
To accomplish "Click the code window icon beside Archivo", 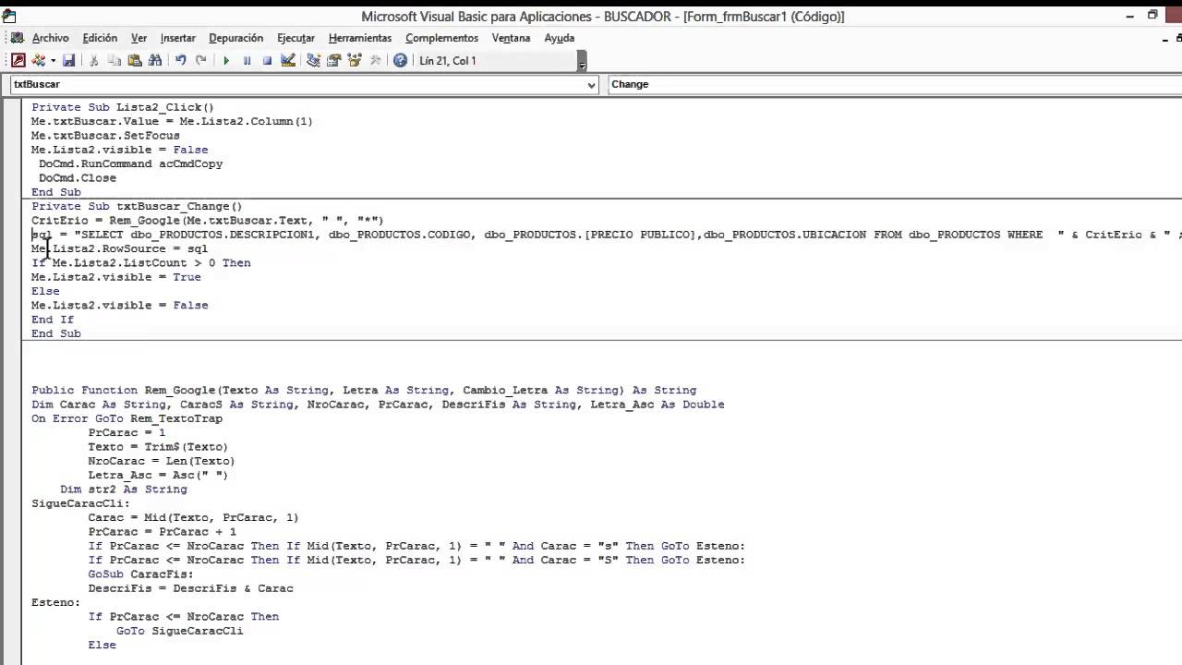I will (x=17, y=38).
